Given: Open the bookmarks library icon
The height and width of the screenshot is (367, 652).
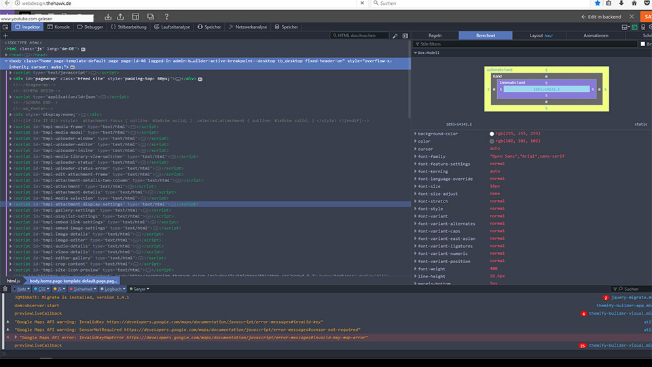Looking at the screenshot, I should pyautogui.click(x=609, y=3).
